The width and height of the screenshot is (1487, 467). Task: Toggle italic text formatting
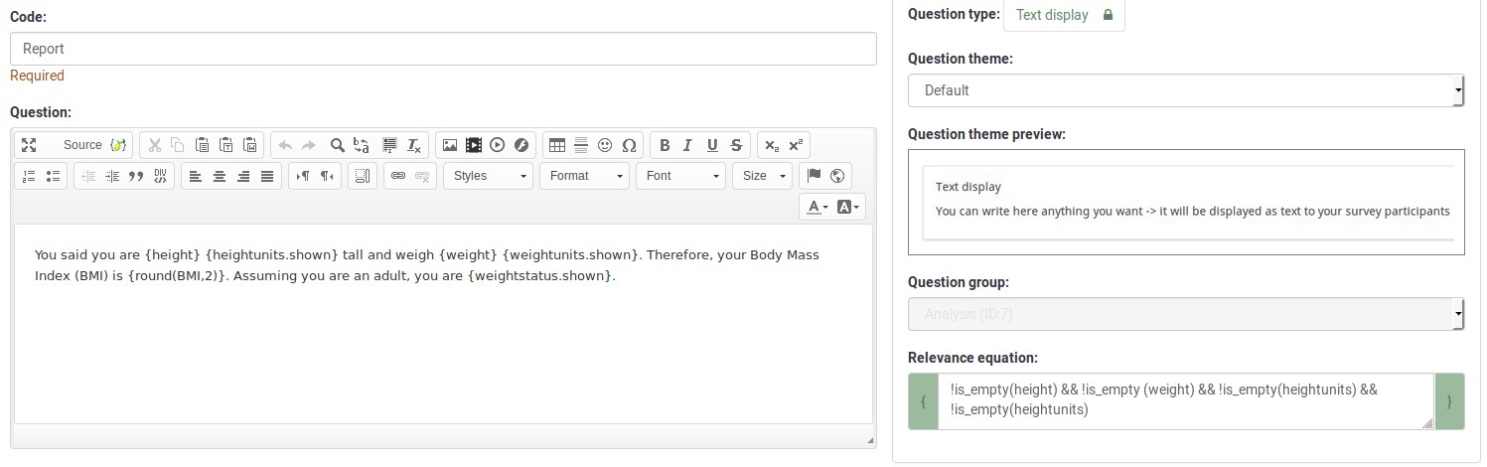687,145
